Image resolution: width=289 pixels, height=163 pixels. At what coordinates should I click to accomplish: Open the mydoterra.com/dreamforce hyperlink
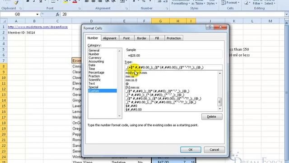pos(38,27)
